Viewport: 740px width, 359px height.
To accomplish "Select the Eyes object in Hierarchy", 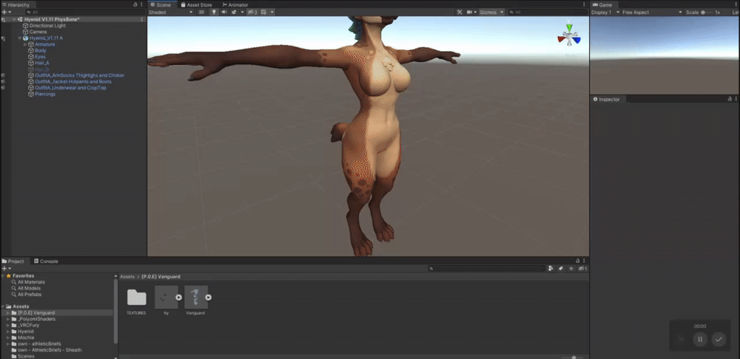I will click(40, 57).
